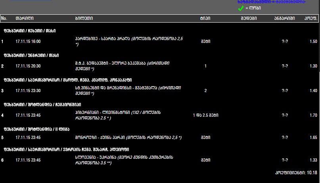The width and height of the screenshot is (320, 183).
Task: Click the 'ტიპი' column header
Action: [205, 18]
